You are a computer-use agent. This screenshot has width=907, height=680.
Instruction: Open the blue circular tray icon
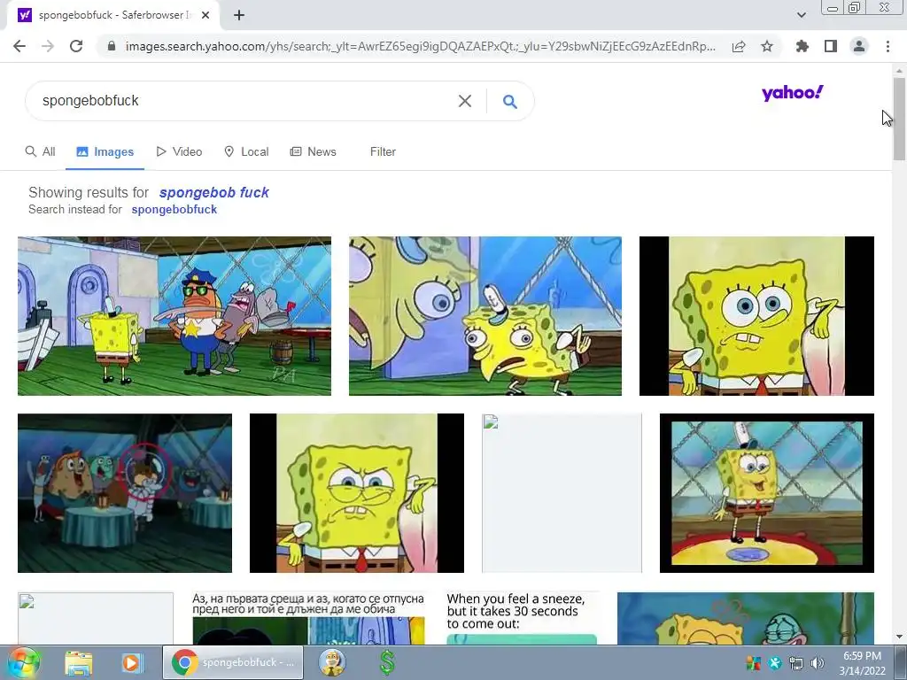coord(776,663)
